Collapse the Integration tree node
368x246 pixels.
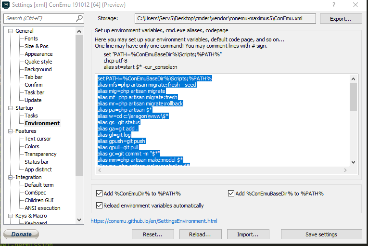11,177
